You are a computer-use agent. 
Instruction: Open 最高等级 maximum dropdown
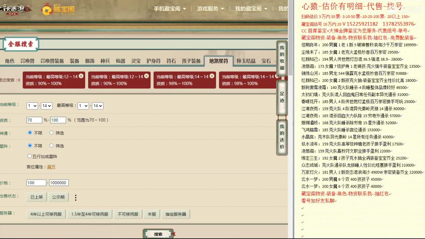point(98,106)
